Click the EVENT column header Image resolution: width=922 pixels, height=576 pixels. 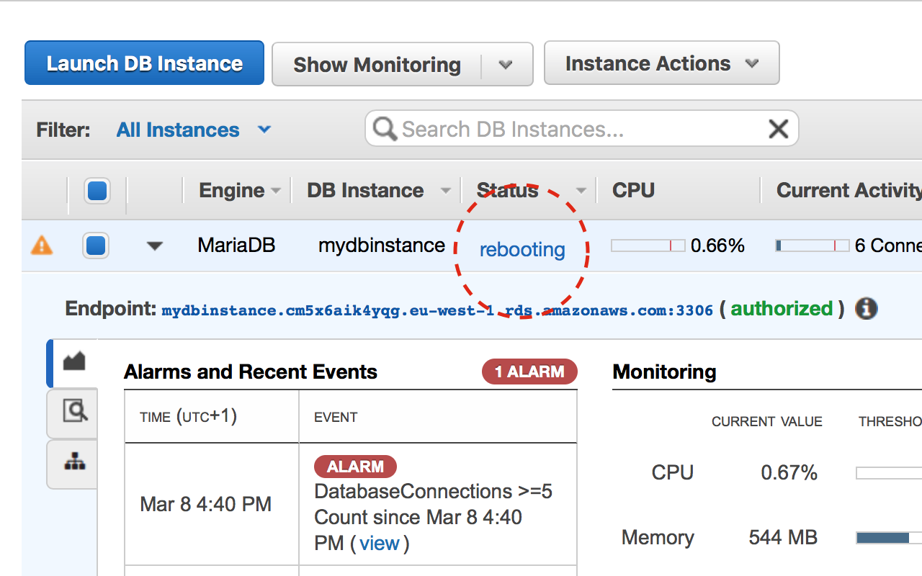coord(336,418)
